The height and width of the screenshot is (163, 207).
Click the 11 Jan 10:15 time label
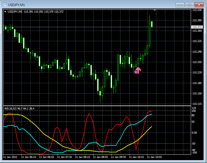click(x=136, y=157)
